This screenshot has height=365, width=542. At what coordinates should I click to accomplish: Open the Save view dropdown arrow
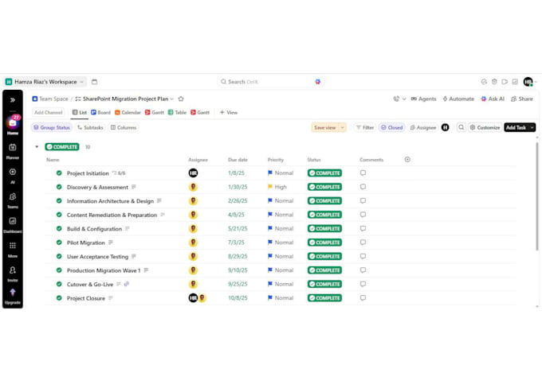[342, 128]
